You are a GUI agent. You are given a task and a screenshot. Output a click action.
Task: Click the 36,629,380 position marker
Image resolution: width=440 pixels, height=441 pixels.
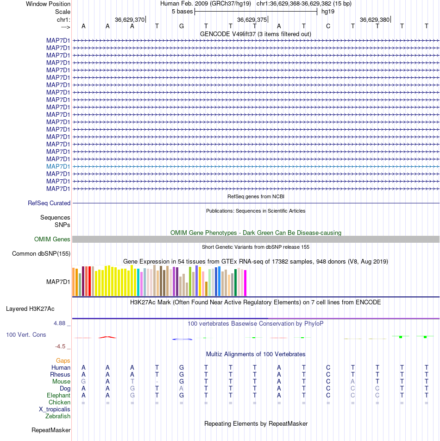(x=375, y=19)
